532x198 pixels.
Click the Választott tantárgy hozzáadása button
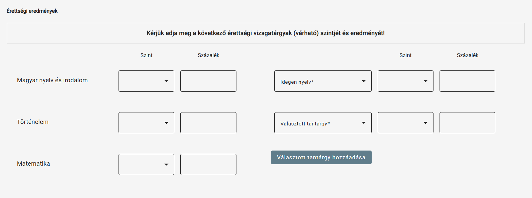(x=321, y=157)
